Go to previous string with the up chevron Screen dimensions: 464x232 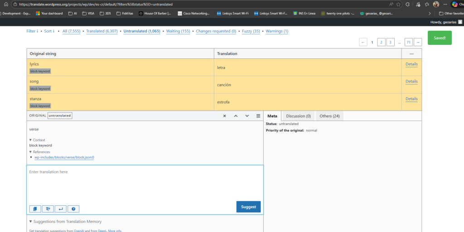click(x=236, y=116)
